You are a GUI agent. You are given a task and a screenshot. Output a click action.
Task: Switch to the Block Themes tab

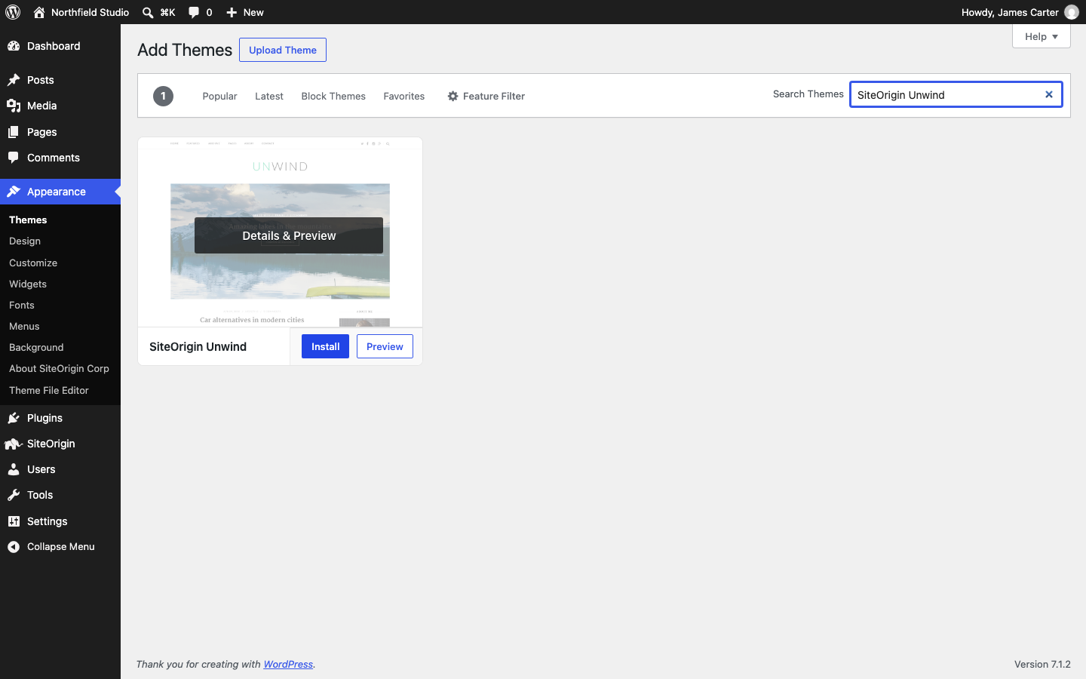tap(333, 96)
